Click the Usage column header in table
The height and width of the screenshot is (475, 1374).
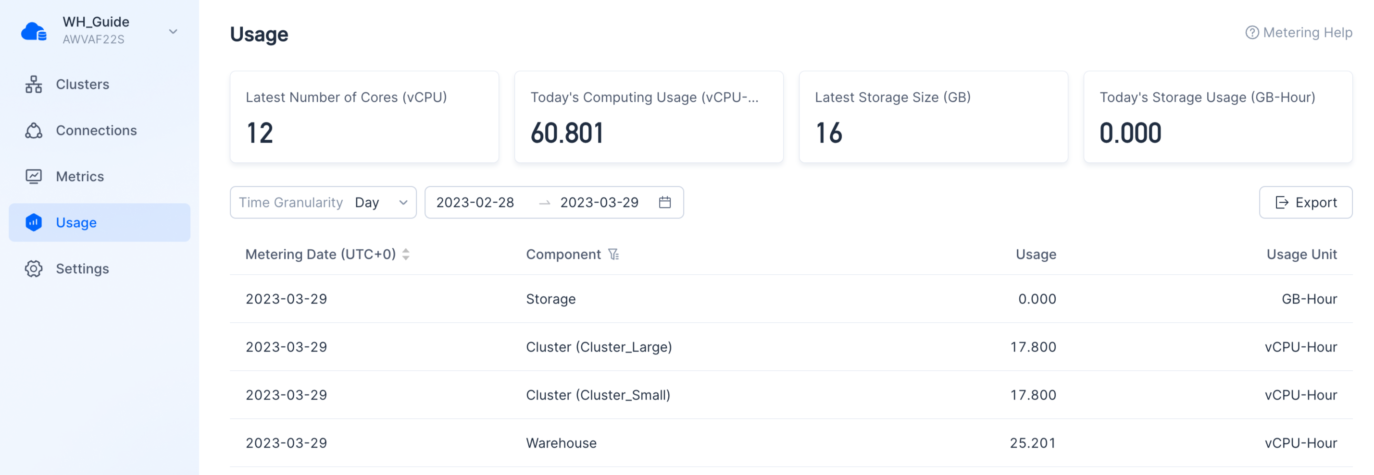point(1036,254)
